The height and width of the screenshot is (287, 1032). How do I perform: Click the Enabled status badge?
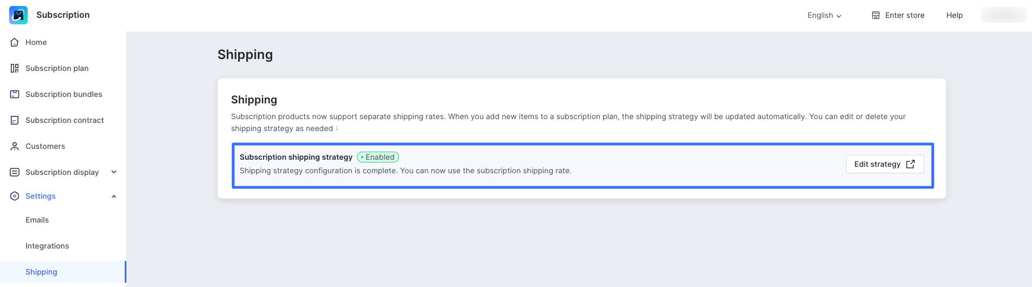tap(378, 157)
